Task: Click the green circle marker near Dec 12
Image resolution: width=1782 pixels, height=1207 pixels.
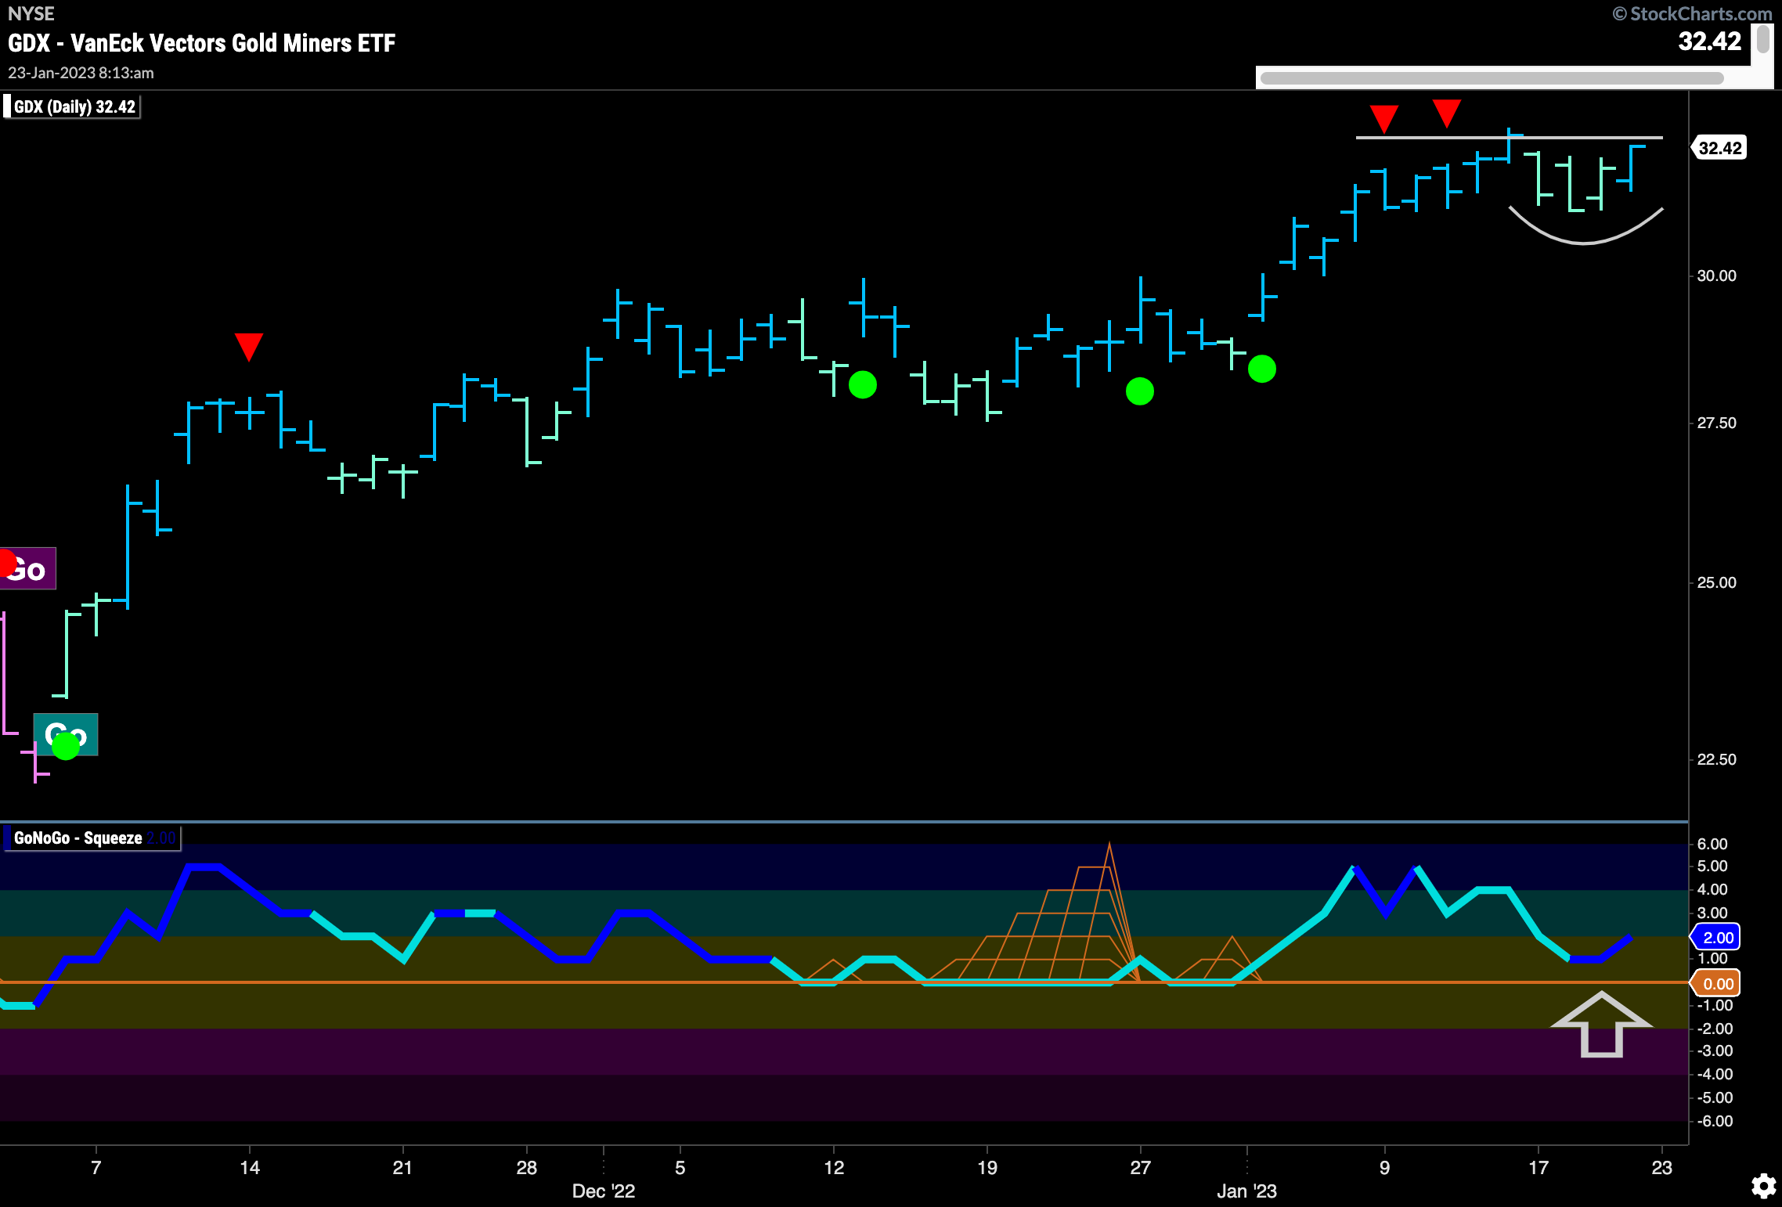Action: 863,384
